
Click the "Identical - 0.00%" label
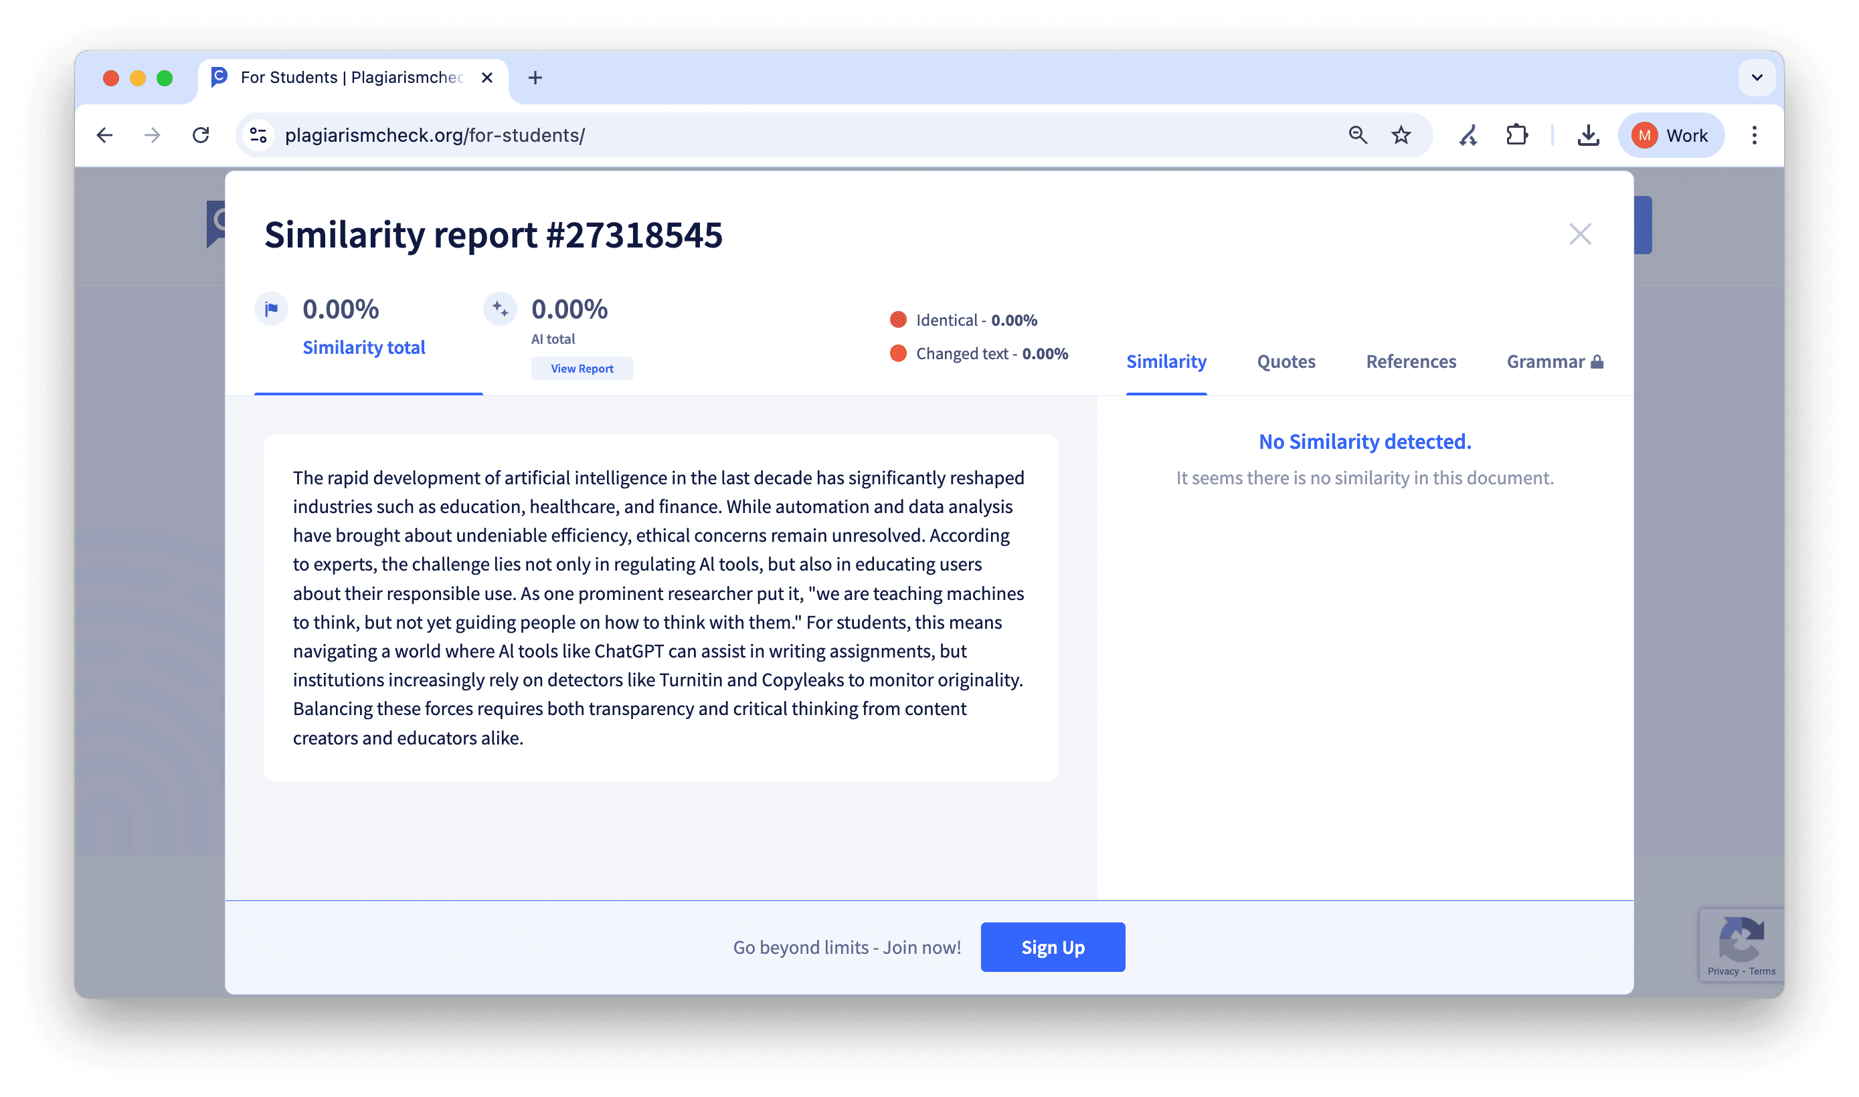(976, 320)
